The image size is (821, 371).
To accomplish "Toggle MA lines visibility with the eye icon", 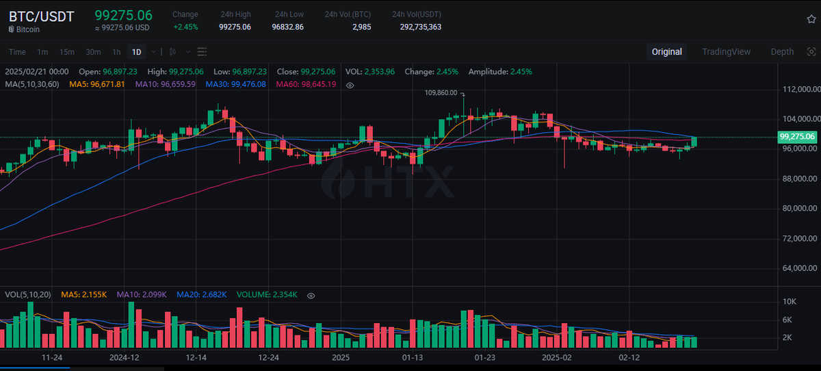I will coord(350,85).
